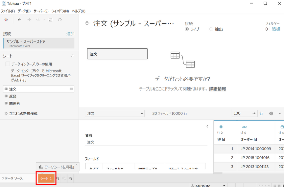Click ユニオンの新規作成
This screenshot has height=187, width=284.
[23, 114]
